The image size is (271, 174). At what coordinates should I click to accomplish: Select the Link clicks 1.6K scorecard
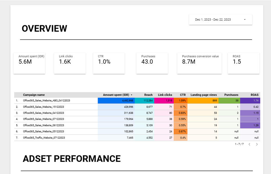70,63
